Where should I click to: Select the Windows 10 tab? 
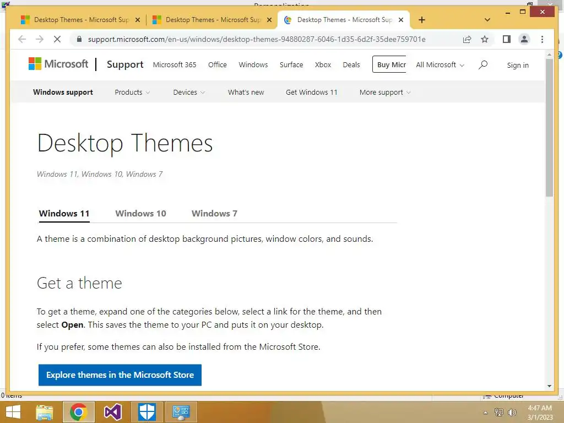pos(140,214)
